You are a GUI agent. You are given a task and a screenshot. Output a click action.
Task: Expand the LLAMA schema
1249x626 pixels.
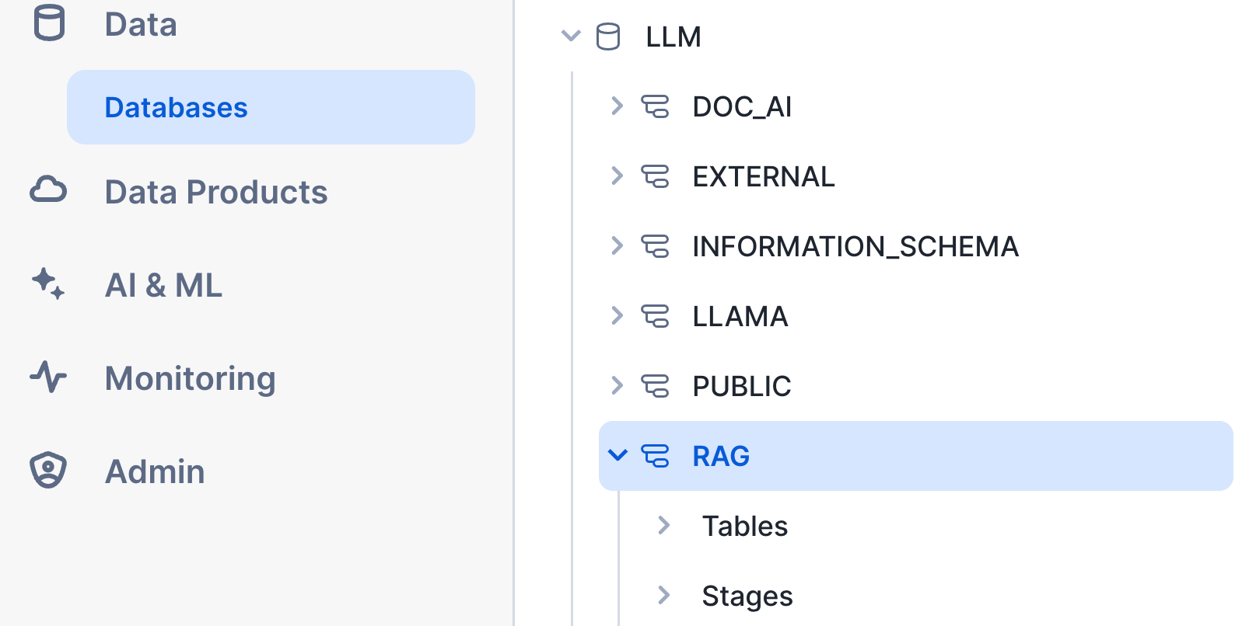tap(618, 315)
